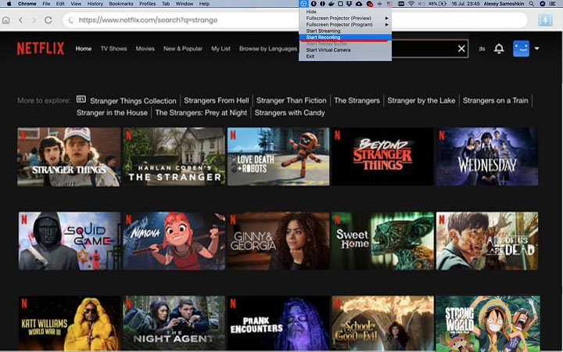The height and width of the screenshot is (352, 563).
Task: Open the TV Shows section
Action: [x=113, y=48]
